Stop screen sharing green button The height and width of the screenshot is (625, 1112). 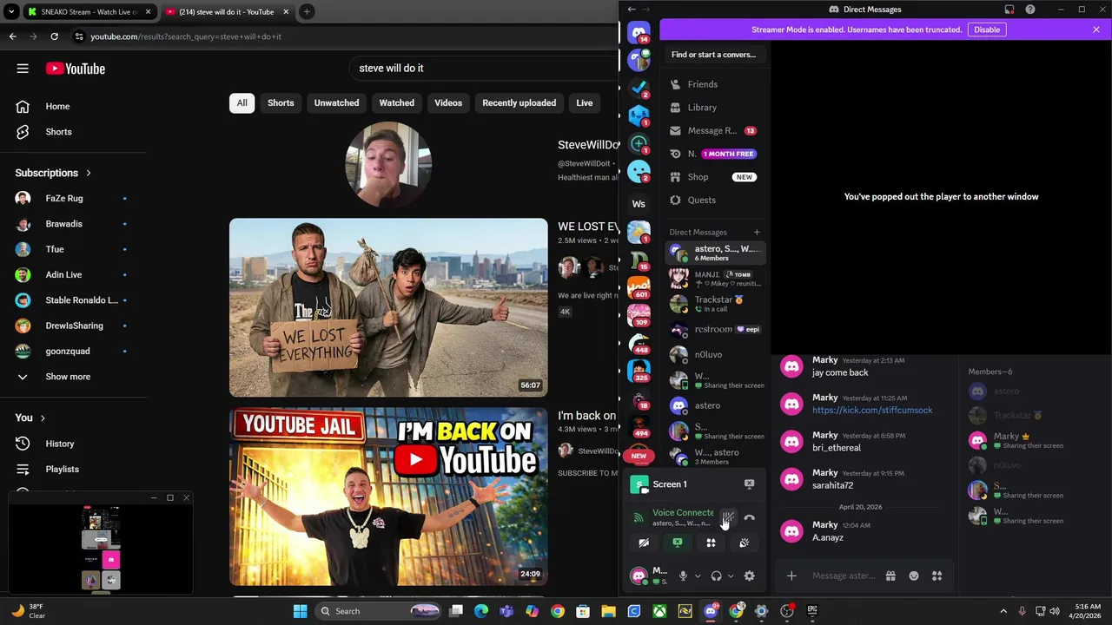click(678, 543)
